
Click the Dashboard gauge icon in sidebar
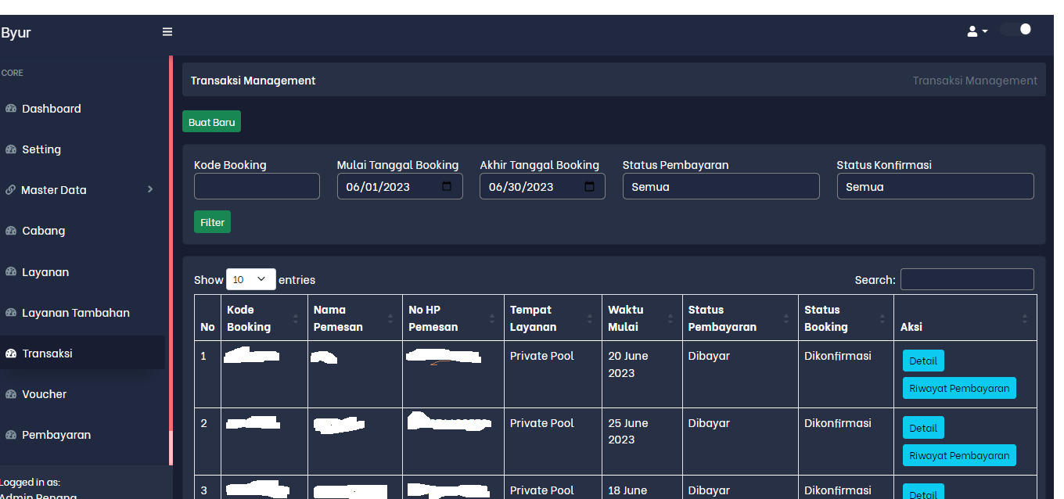coord(11,109)
